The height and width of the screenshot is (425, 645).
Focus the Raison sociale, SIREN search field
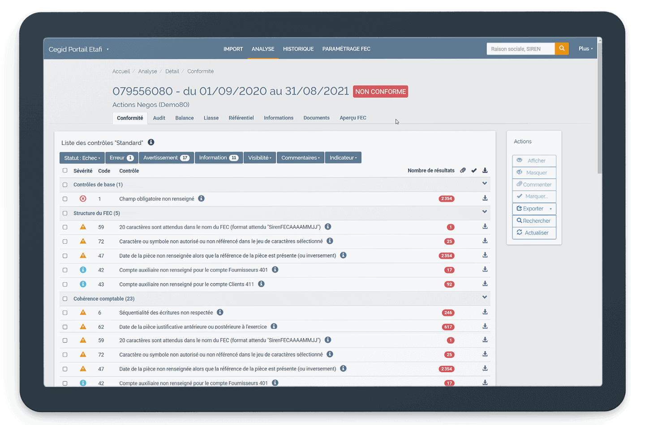click(520, 49)
